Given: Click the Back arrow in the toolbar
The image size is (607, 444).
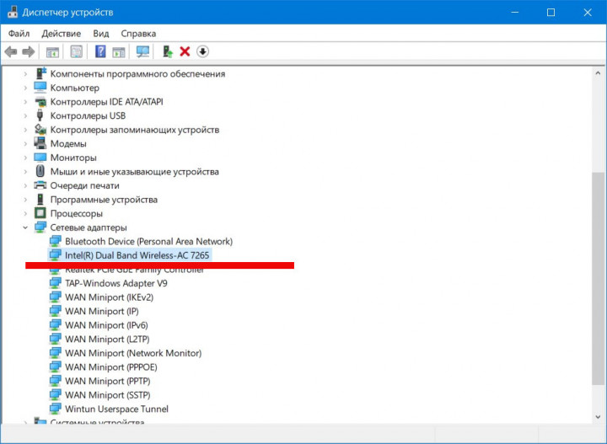Looking at the screenshot, I should [x=11, y=52].
